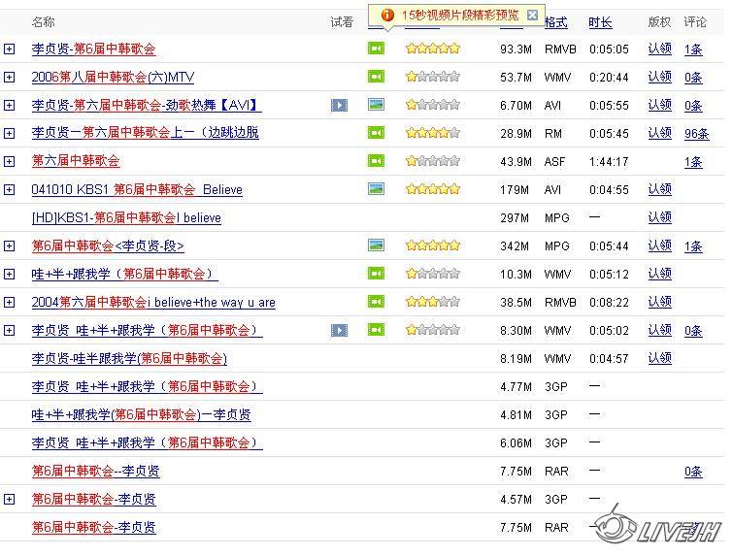This screenshot has height=556, width=733.
Task: Click the video icon for 李贞贤-第6届中韩歌会 row
Action: pos(376,49)
